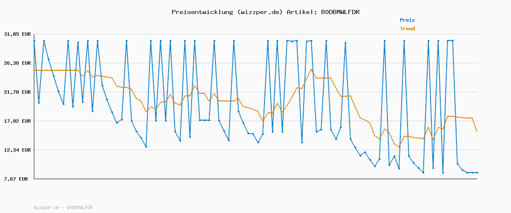Click the Preis legend label
This screenshot has height=213, width=511.
tap(407, 20)
